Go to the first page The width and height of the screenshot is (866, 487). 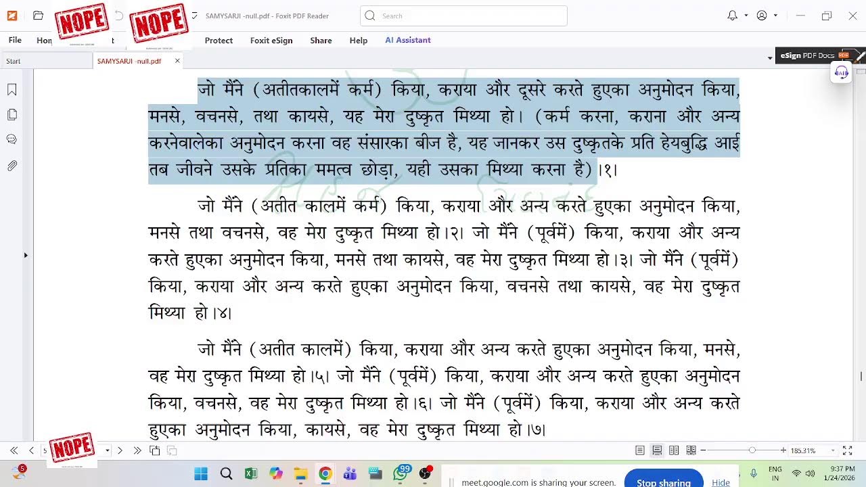tap(14, 450)
